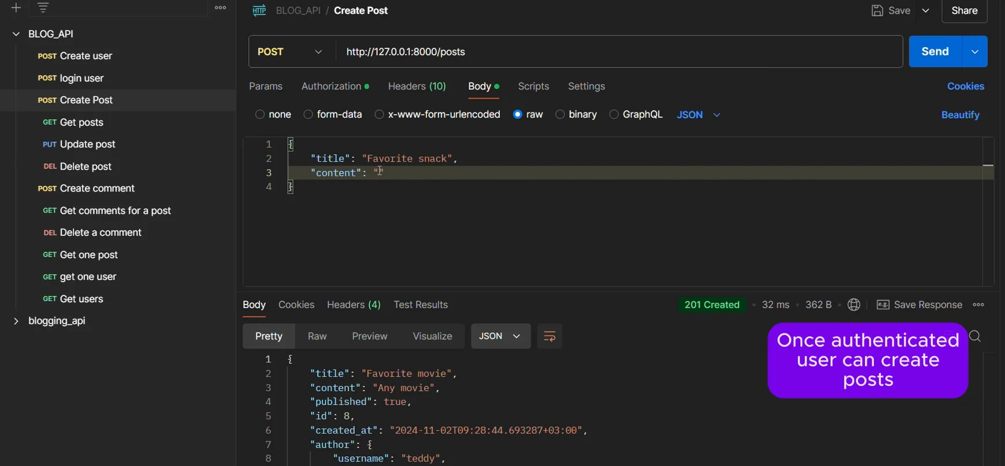Open the Save options dropdown arrow
The height and width of the screenshot is (466, 1005).
926,10
